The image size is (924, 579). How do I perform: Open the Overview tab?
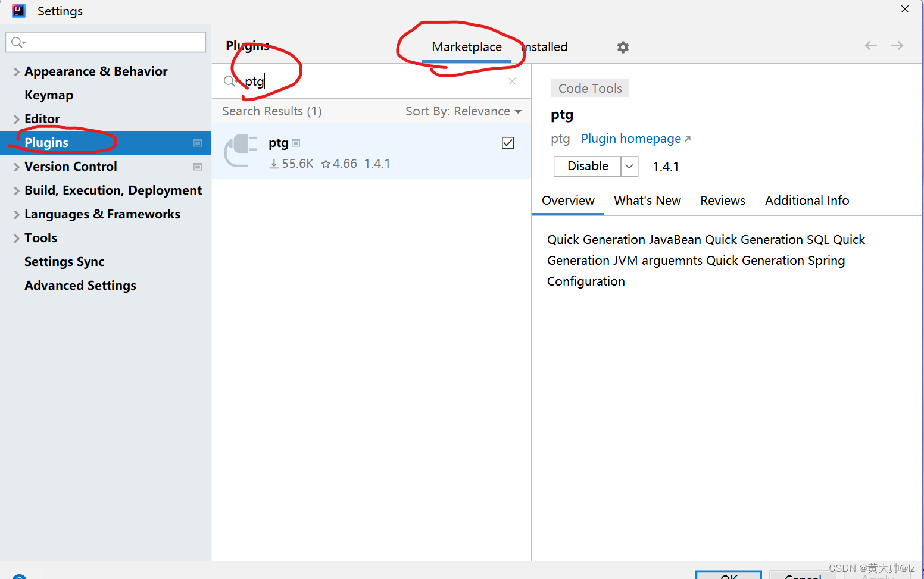click(x=568, y=201)
